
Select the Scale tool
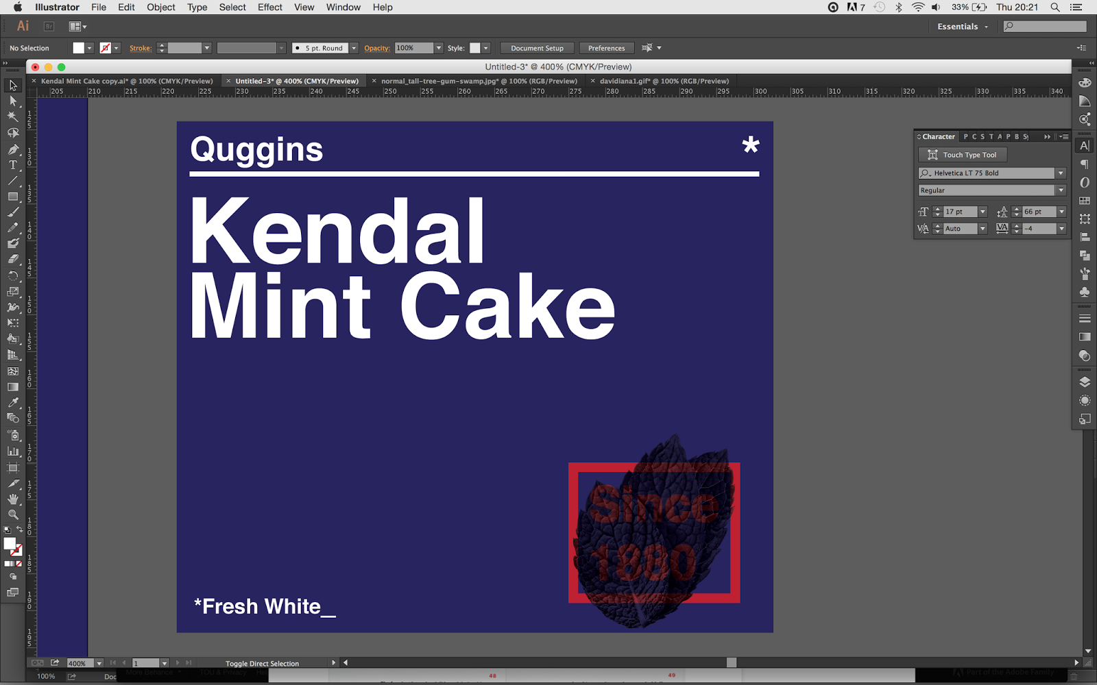coord(13,291)
